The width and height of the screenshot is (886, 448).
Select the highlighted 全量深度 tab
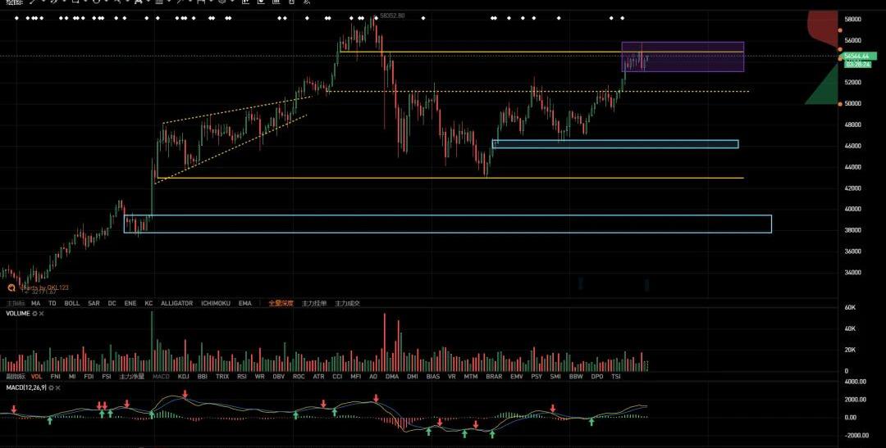click(x=281, y=303)
